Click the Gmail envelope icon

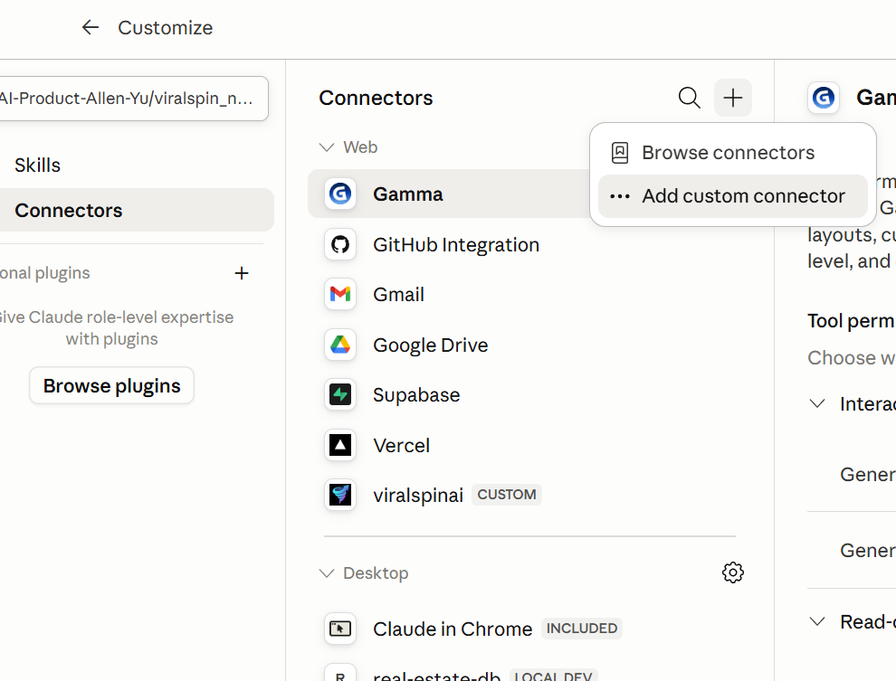coord(340,295)
